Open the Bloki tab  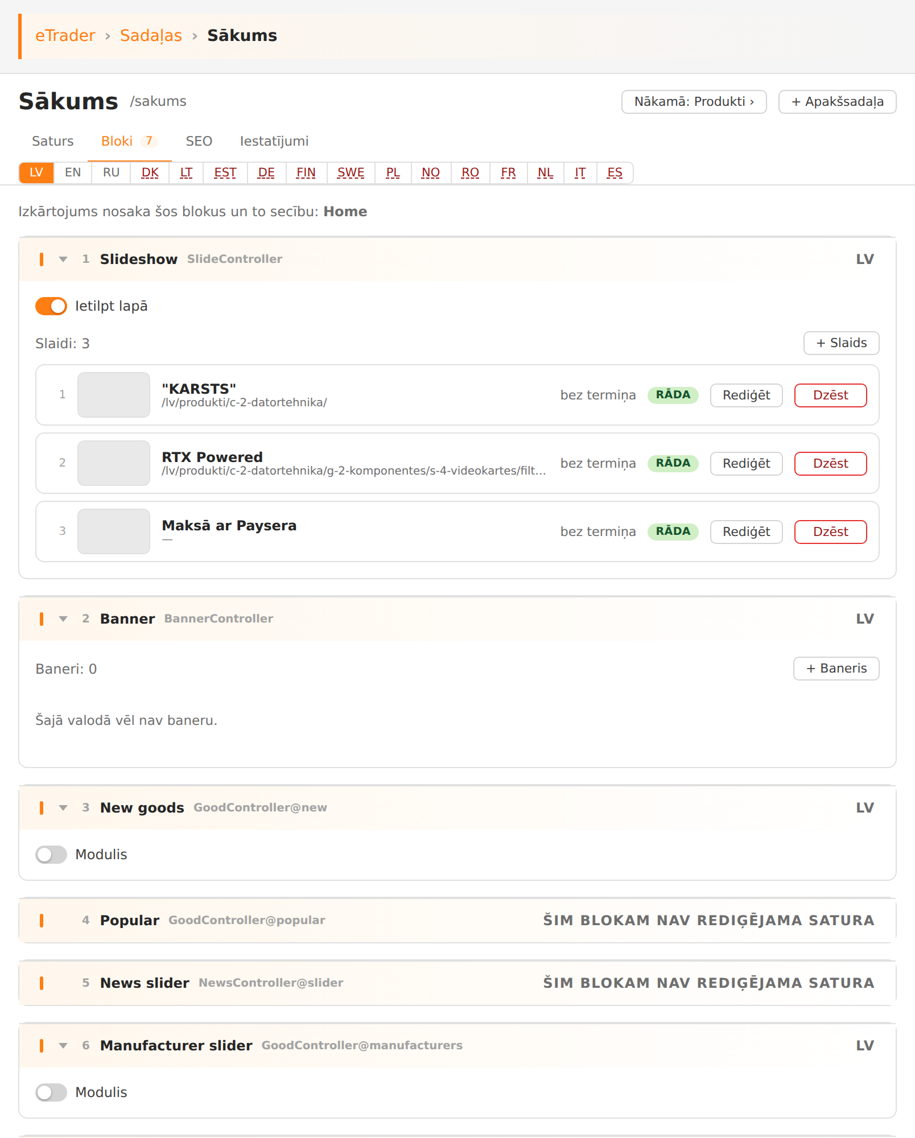tap(130, 141)
